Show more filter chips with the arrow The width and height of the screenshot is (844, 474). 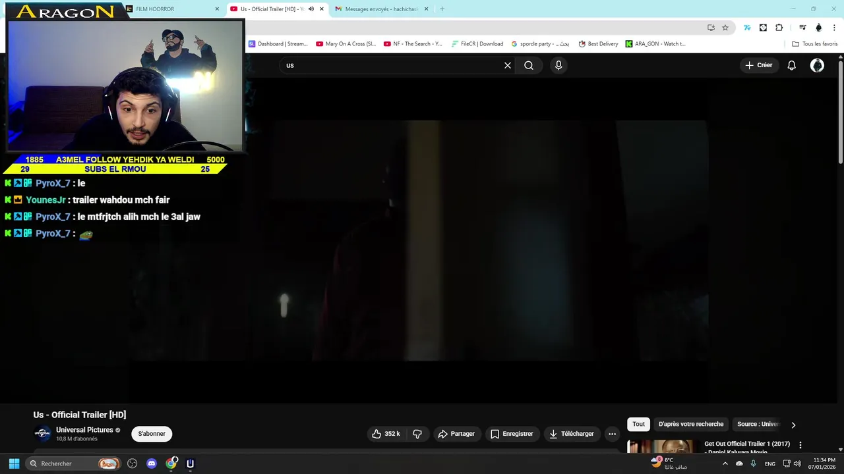793,425
